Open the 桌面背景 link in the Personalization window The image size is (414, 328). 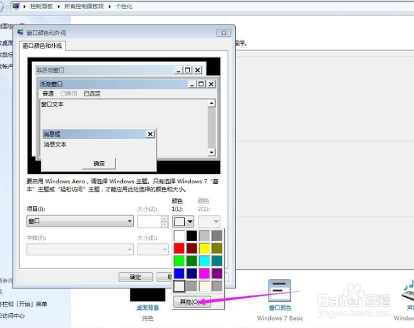pyautogui.click(x=147, y=308)
